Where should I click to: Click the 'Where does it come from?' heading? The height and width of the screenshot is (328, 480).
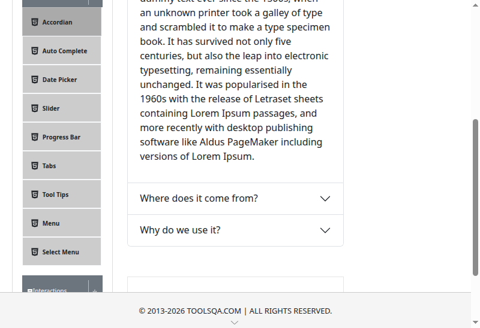point(199,199)
